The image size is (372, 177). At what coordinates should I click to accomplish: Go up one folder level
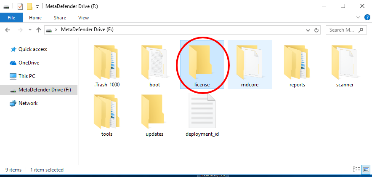coord(38,30)
